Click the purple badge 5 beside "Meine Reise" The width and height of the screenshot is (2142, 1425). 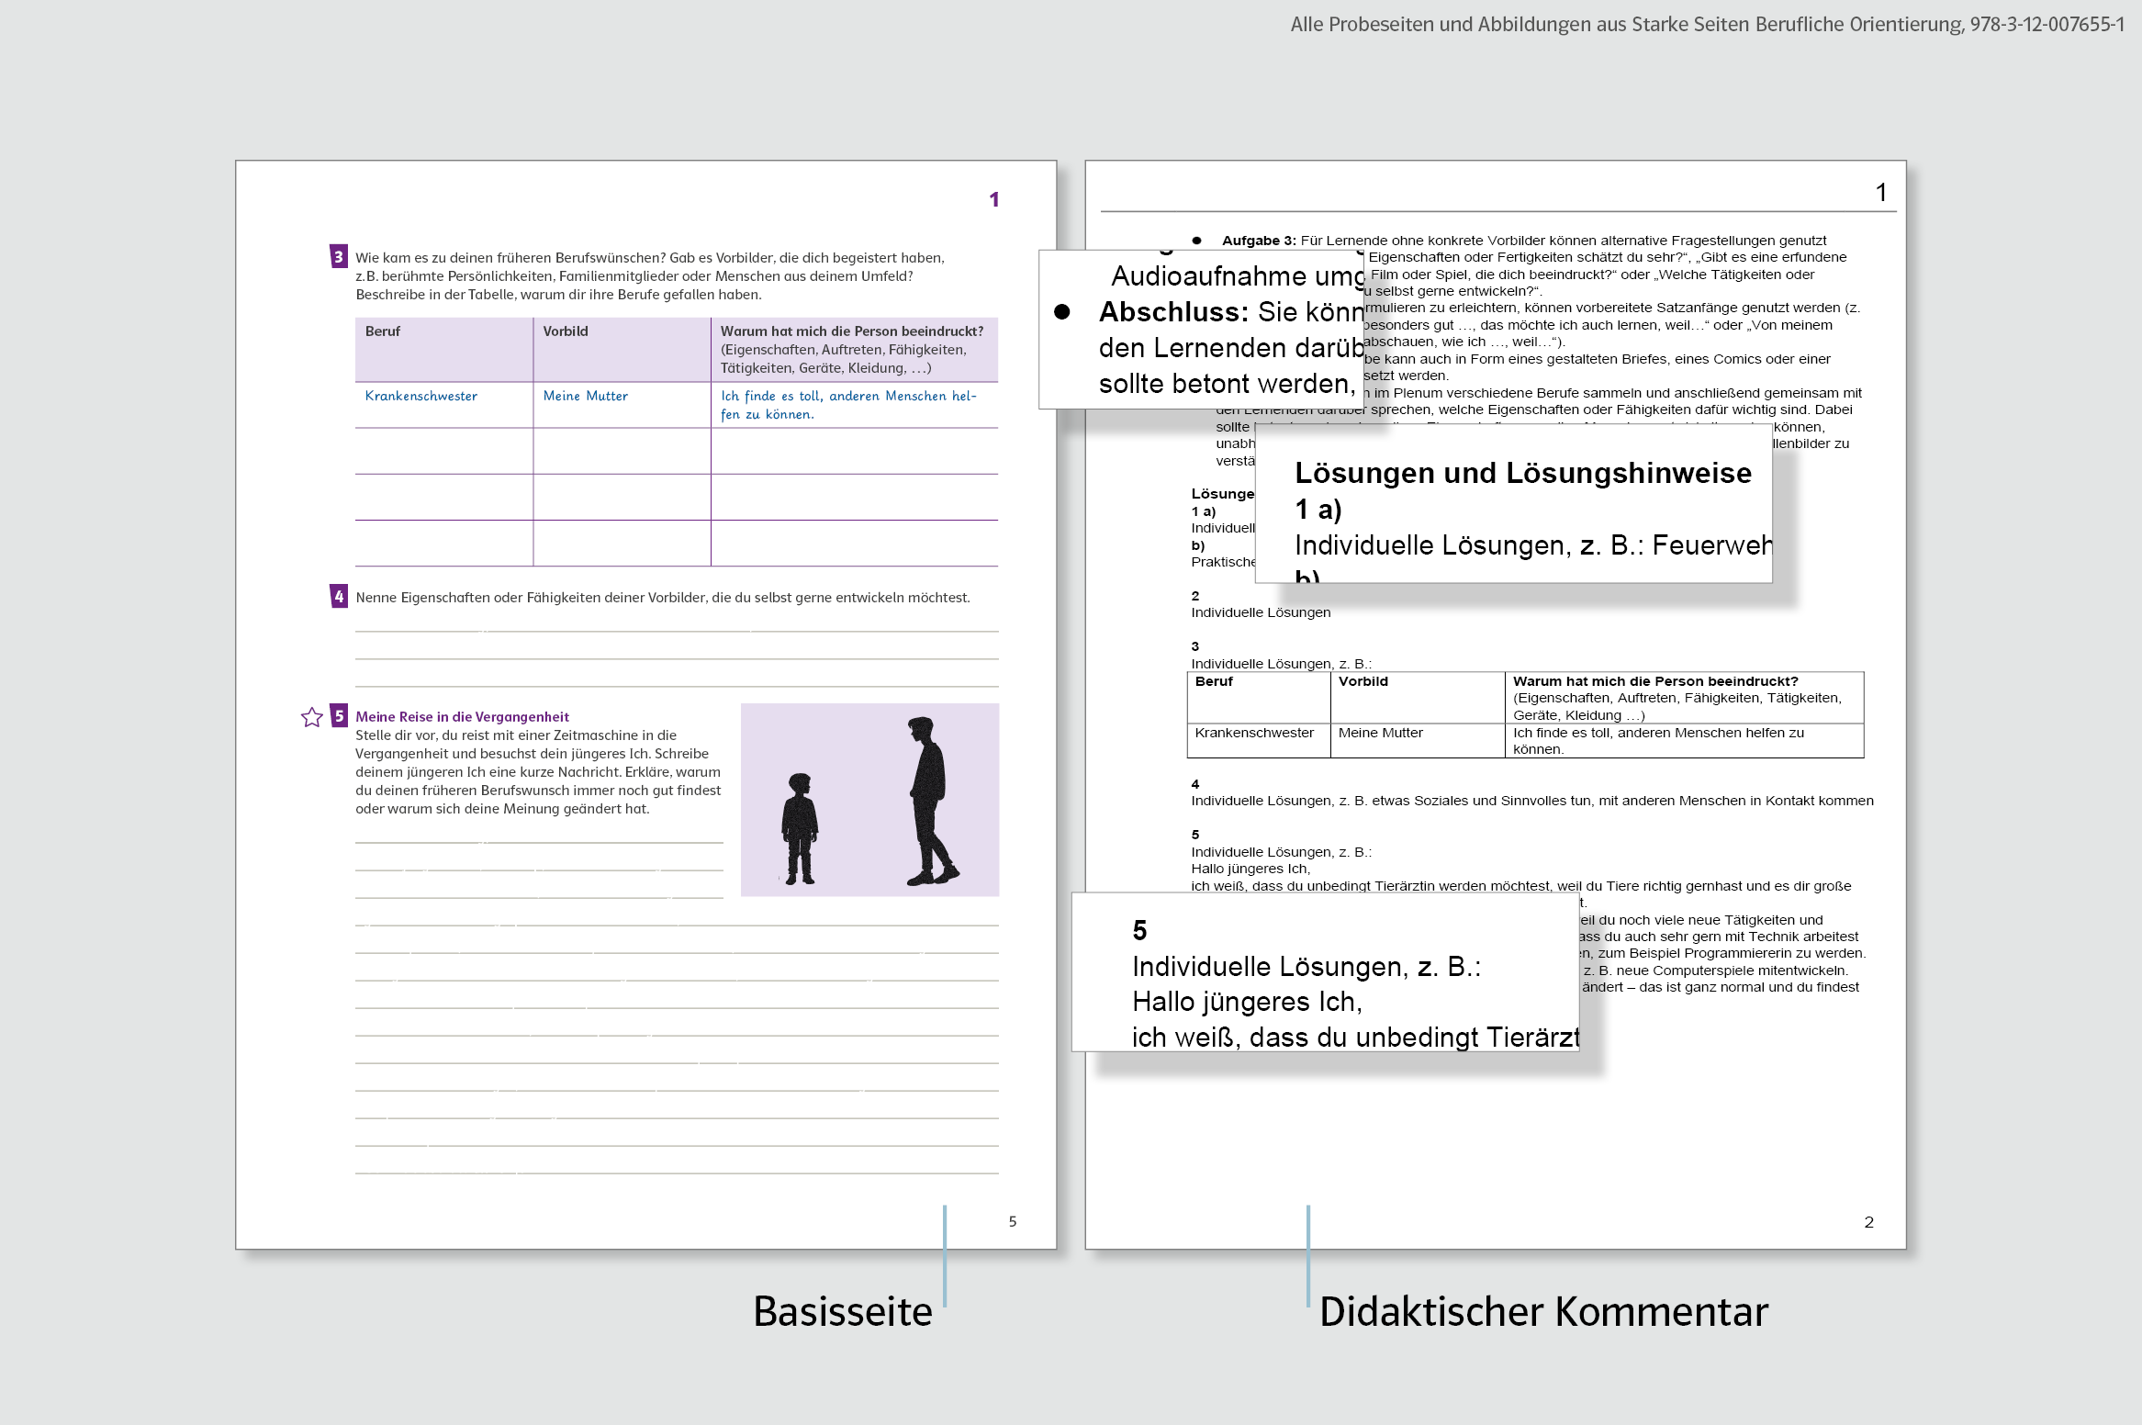[x=339, y=715]
